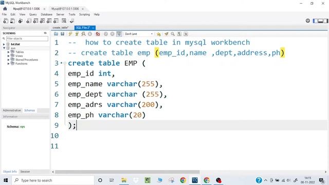Close the SQL File 2* tab

point(93,28)
